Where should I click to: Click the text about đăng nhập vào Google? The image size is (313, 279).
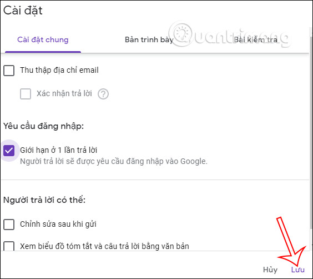pyautogui.click(x=114, y=162)
